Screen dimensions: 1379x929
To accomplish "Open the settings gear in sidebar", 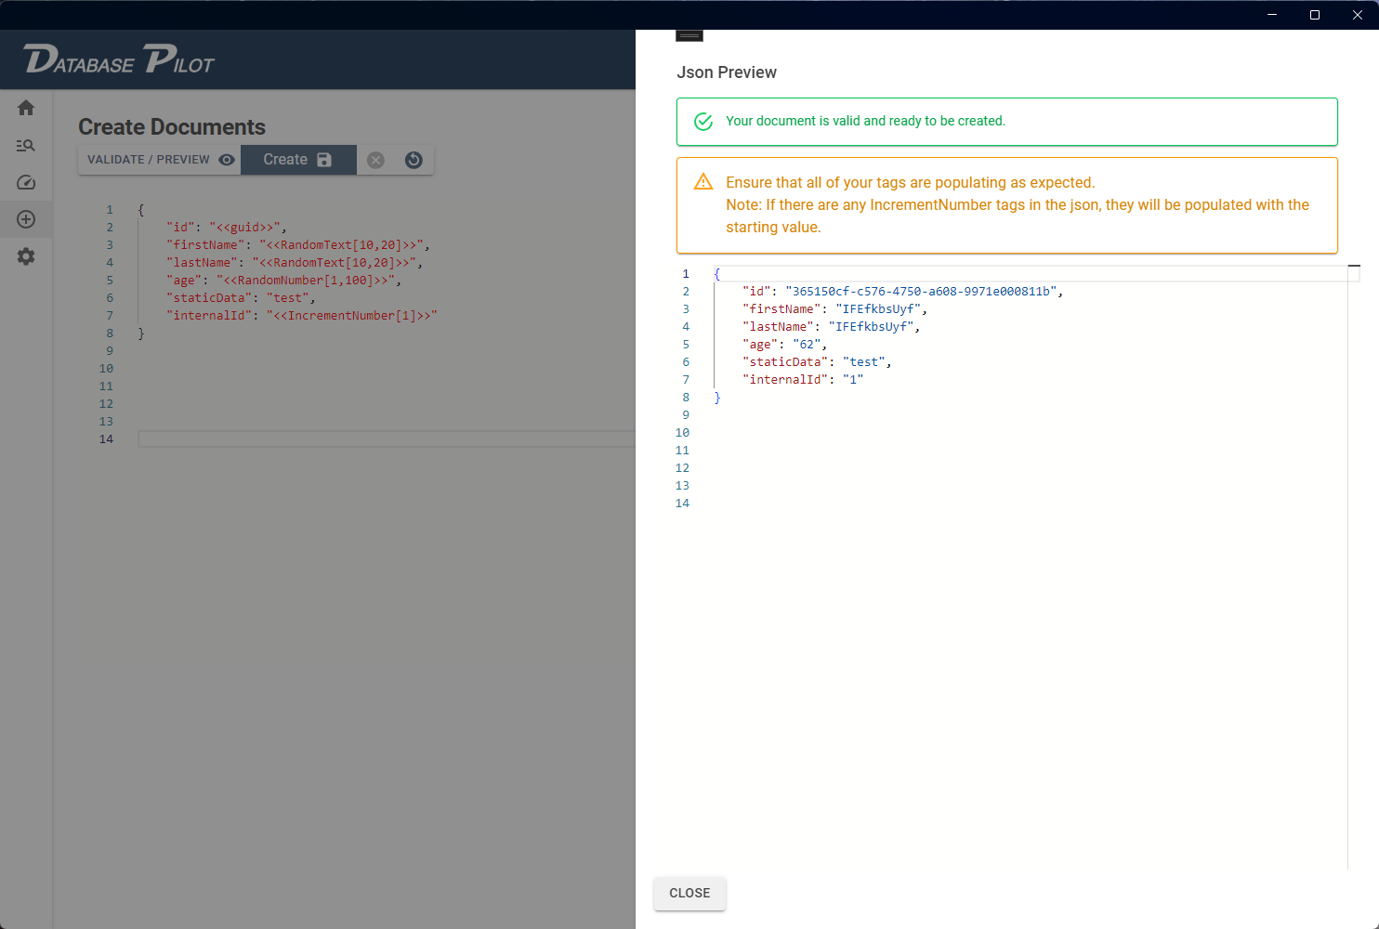I will click(26, 256).
